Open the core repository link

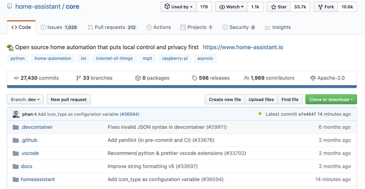72,7
